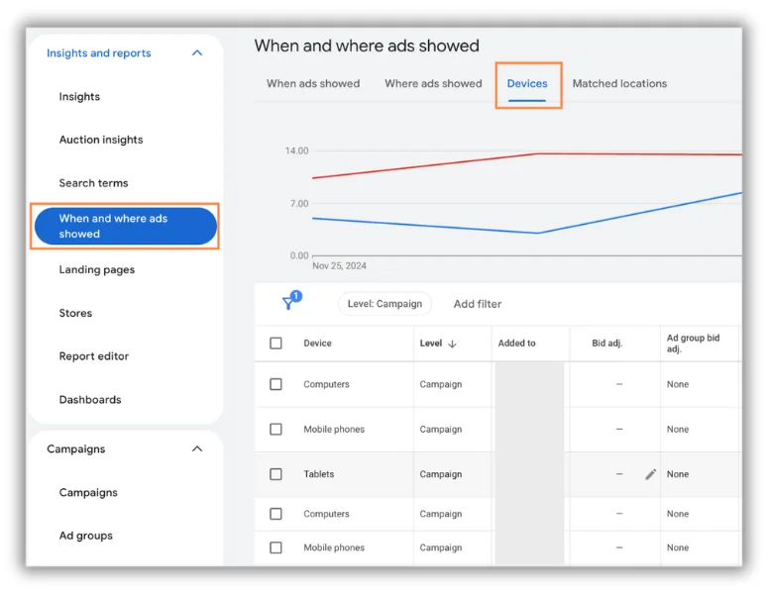Open Insights in the sidebar

click(79, 97)
